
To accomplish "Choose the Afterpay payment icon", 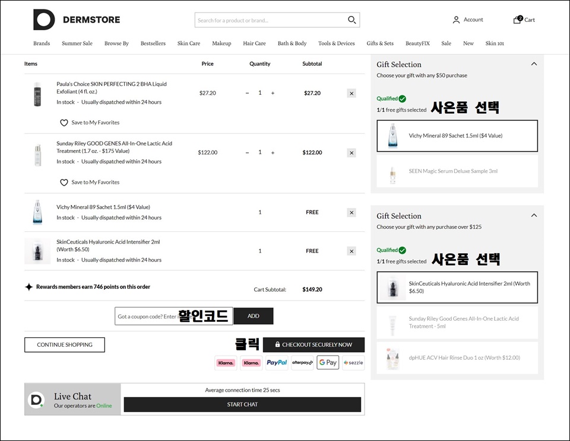I will [302, 363].
